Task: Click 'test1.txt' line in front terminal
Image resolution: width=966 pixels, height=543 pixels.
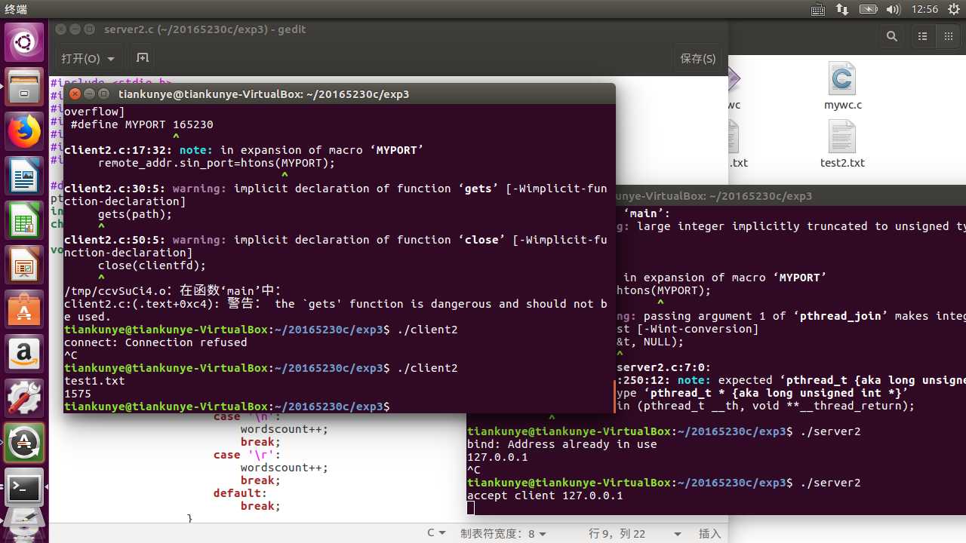Action: click(x=94, y=381)
